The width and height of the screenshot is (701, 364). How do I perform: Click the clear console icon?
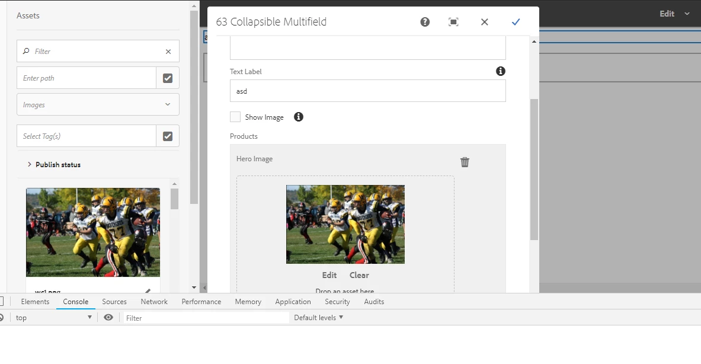tap(1, 318)
